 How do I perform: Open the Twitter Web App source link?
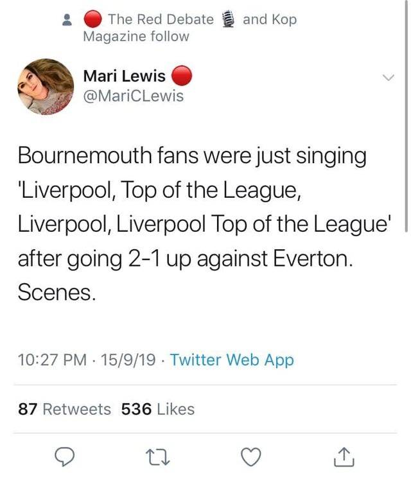232,360
